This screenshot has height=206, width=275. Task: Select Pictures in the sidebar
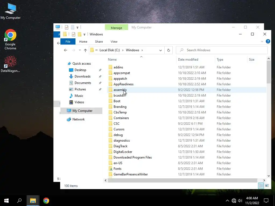click(80, 89)
